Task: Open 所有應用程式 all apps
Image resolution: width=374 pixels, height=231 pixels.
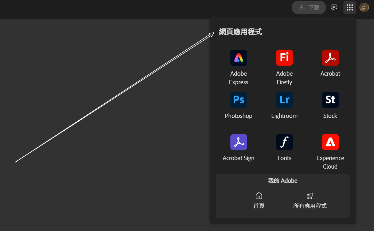Action: tap(310, 200)
